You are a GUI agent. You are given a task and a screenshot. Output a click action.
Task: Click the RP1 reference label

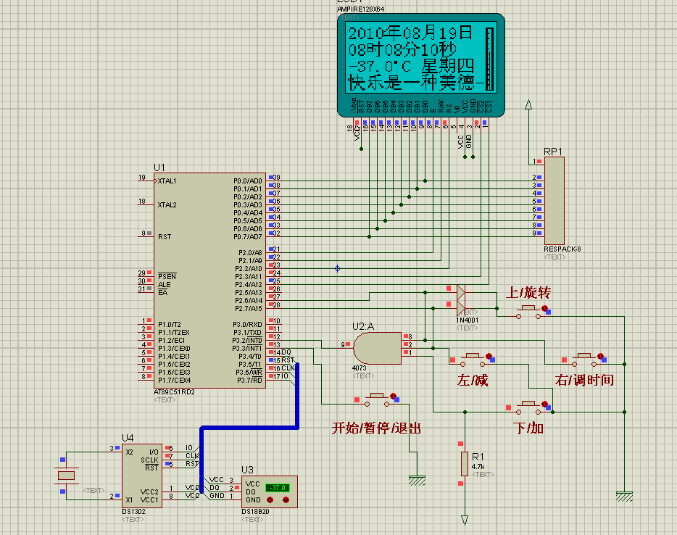pos(553,152)
